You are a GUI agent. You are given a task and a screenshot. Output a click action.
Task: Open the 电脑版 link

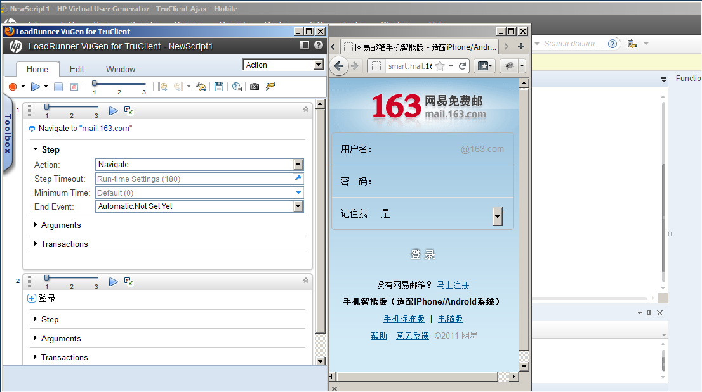[450, 319]
